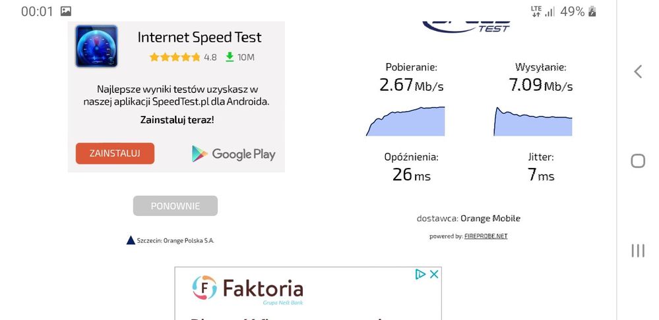Tap the battery indicator icon
Image resolution: width=659 pixels, height=320 pixels.
pos(592,11)
